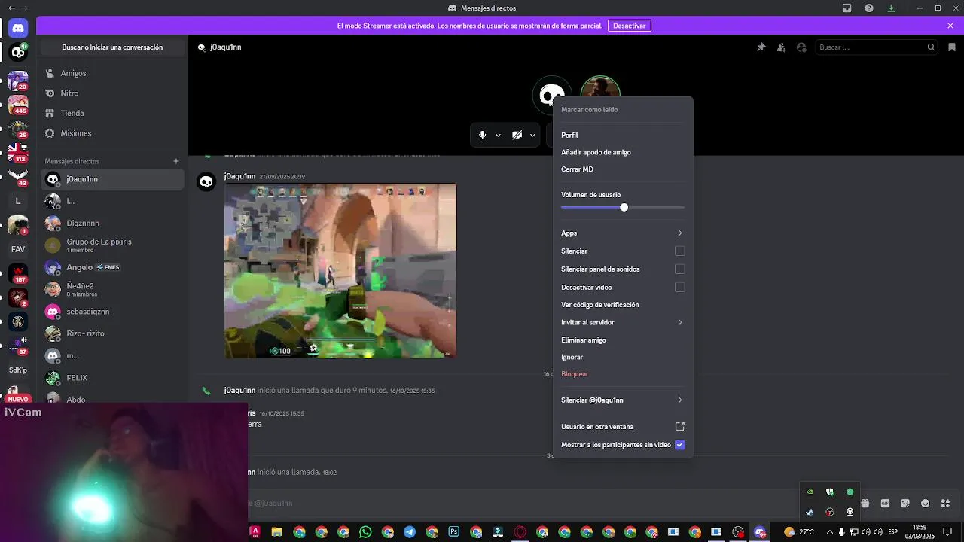This screenshot has width=964, height=542.
Task: Choose Perfil in the context menu
Action: click(623, 135)
